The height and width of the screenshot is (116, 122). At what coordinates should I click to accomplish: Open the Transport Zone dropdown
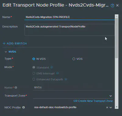click(x=73, y=96)
